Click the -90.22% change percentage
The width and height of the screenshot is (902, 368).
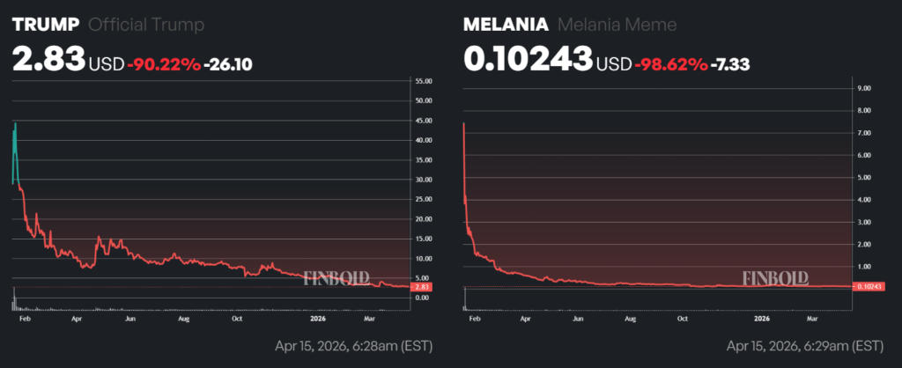coord(165,63)
